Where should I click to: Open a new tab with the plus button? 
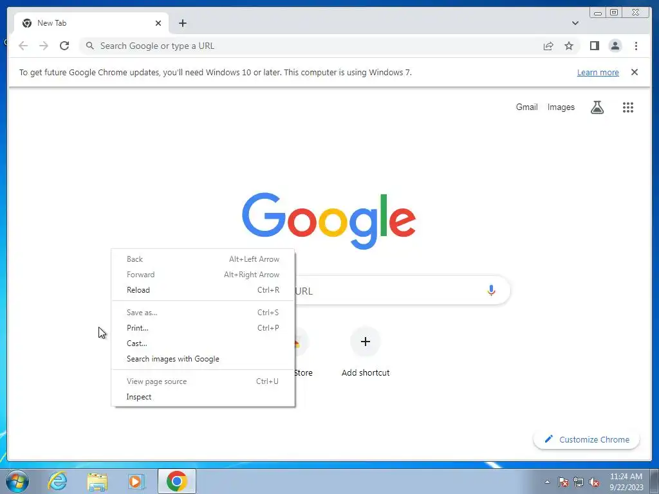(x=182, y=23)
